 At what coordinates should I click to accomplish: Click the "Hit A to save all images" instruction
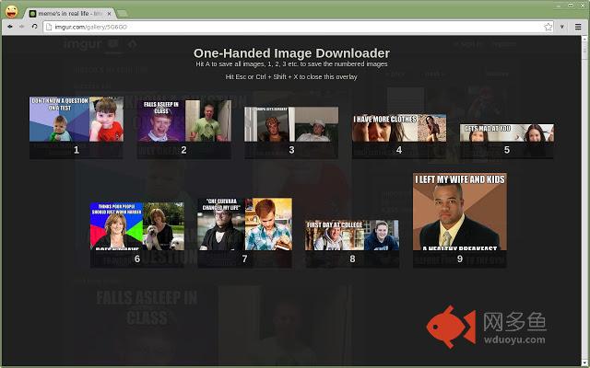(291, 64)
